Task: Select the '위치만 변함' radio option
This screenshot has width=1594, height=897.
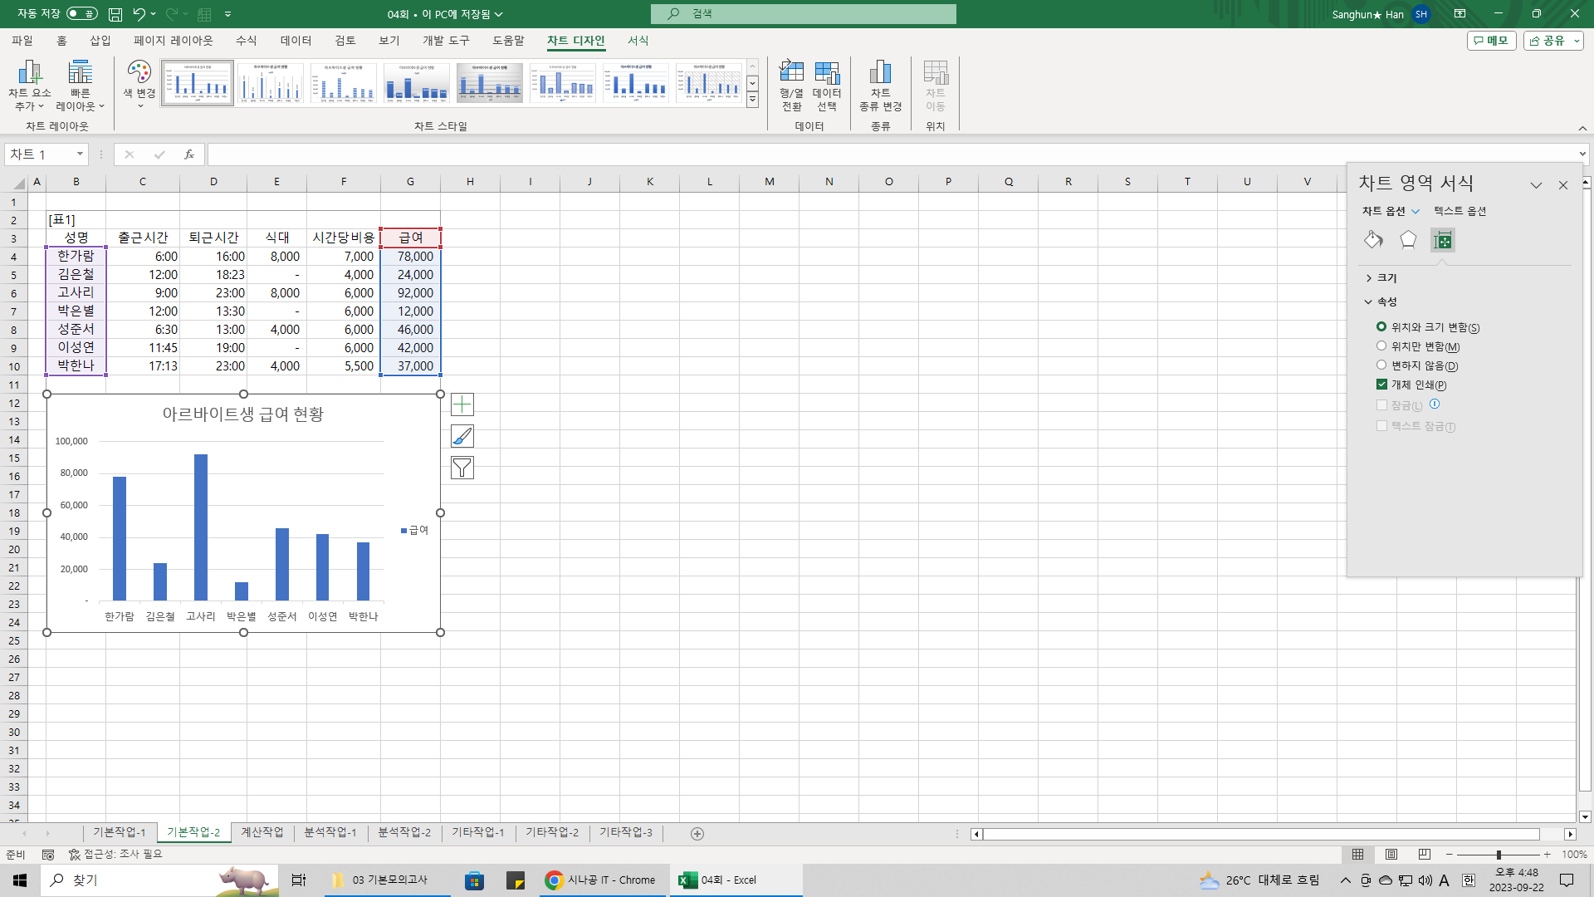Action: coord(1381,346)
